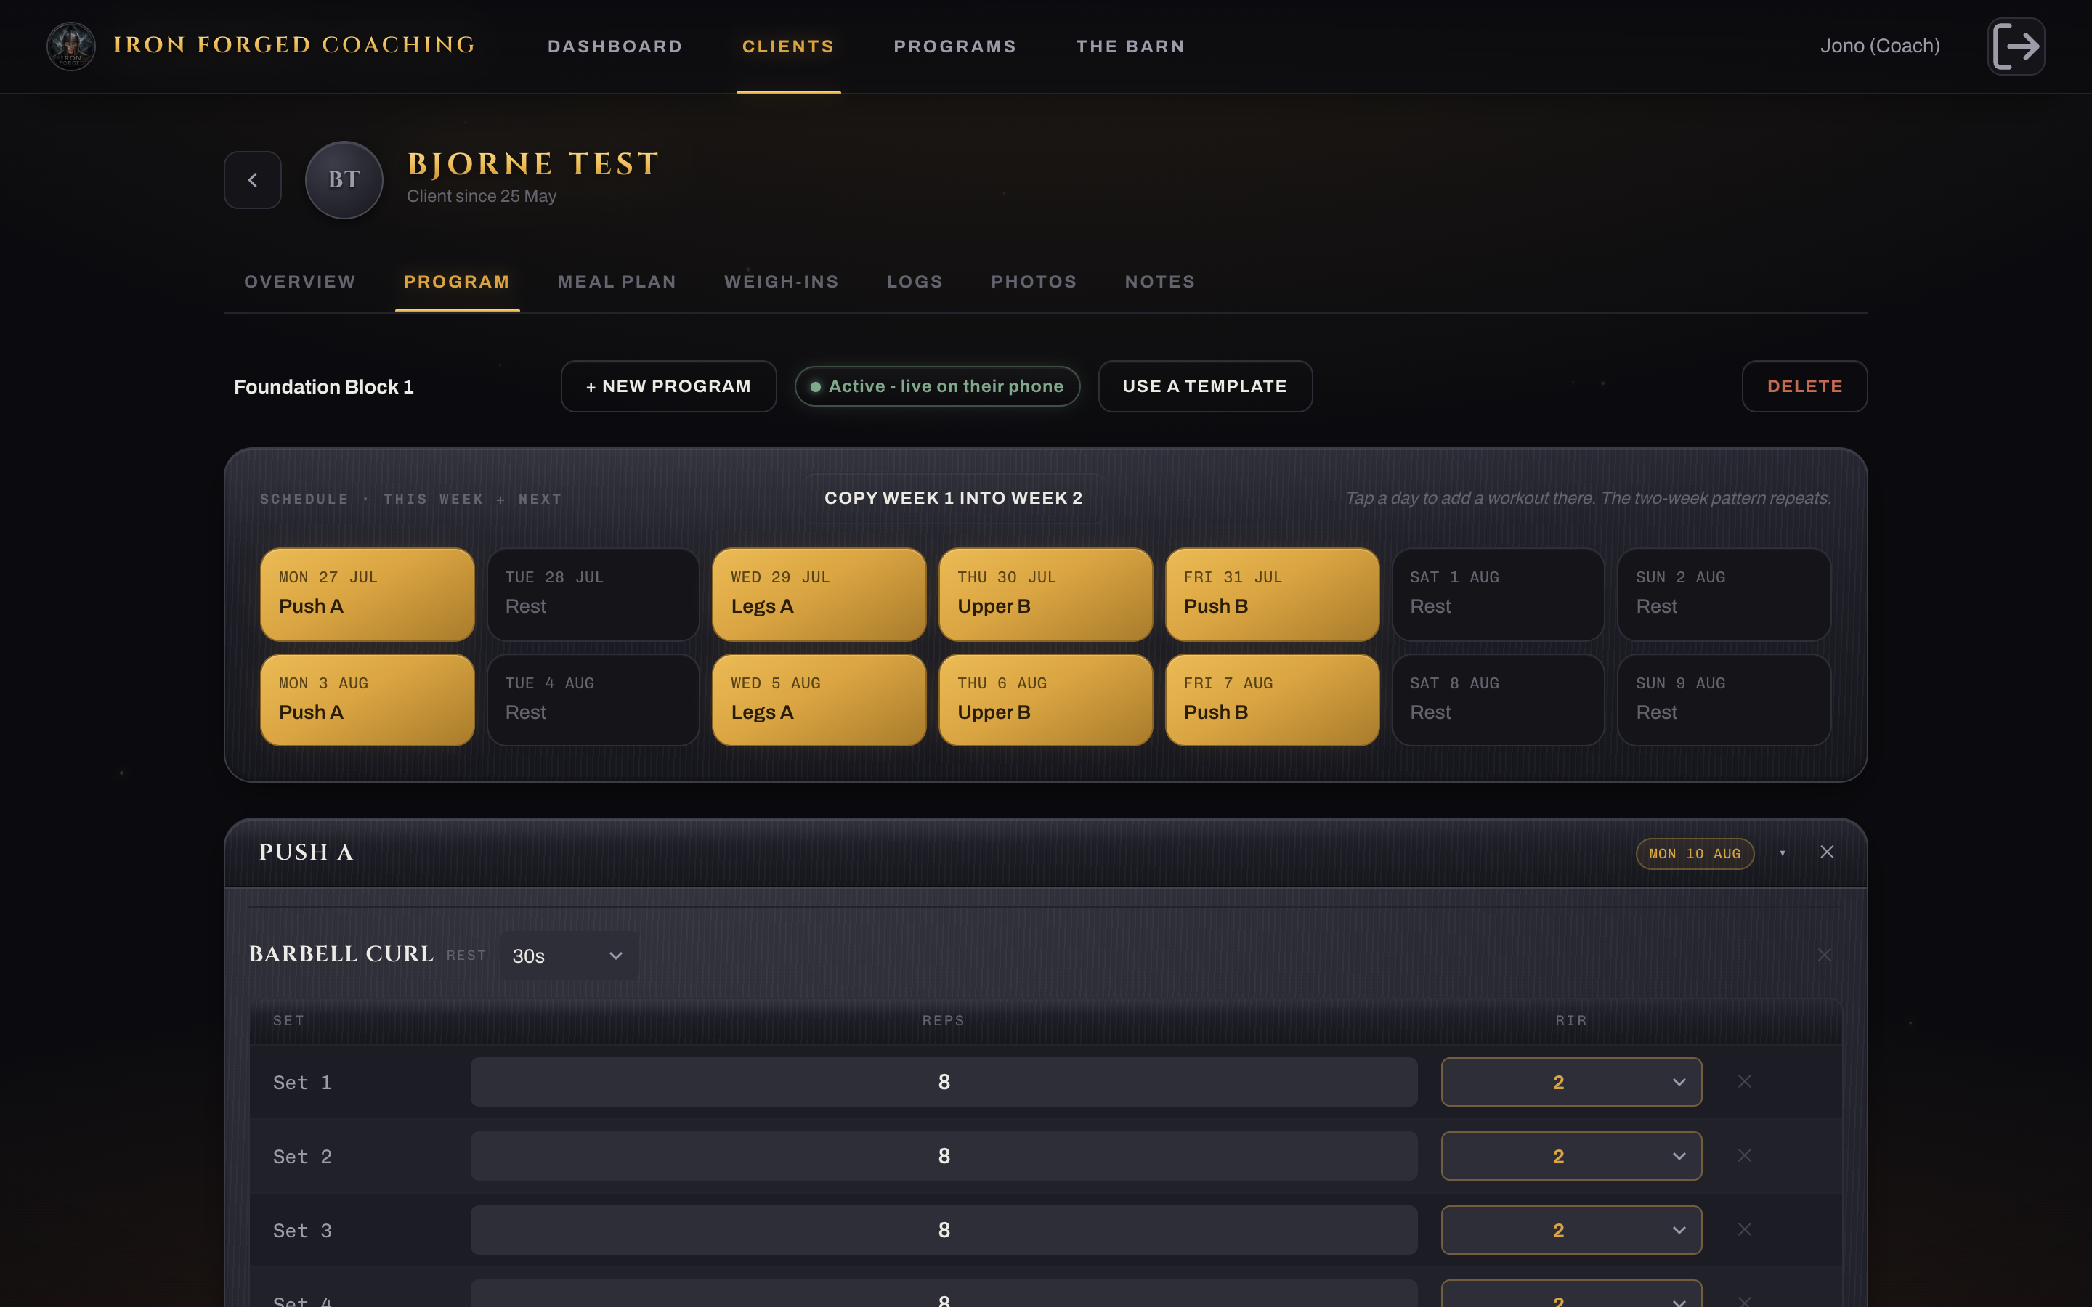Viewport: 2092px width, 1307px height.
Task: Click the Iron Forged Coaching brand title
Action: (295, 45)
